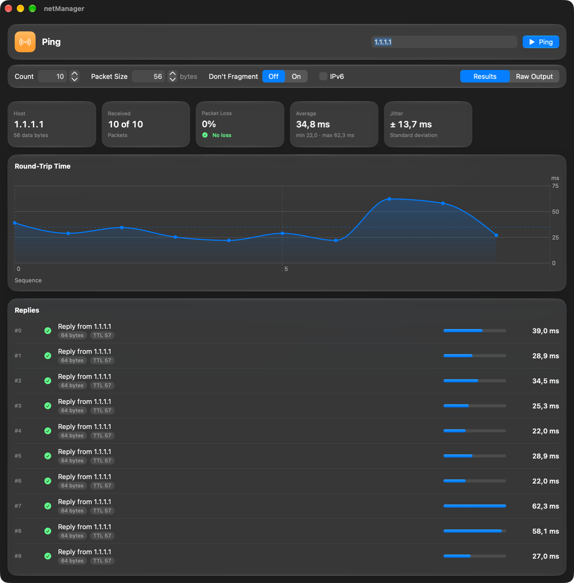Click the Jitter ± 13,7 ms card
The width and height of the screenshot is (574, 583).
point(428,124)
